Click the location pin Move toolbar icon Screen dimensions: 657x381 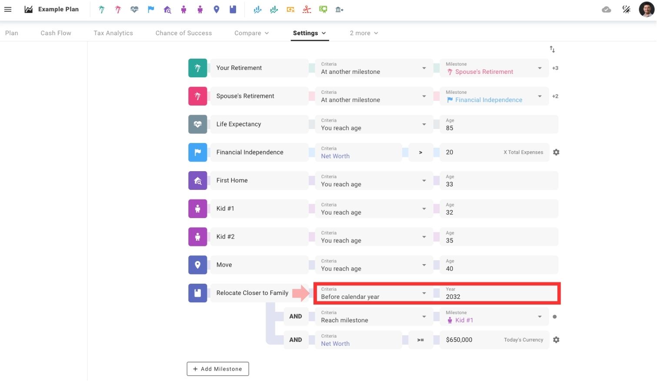point(217,10)
